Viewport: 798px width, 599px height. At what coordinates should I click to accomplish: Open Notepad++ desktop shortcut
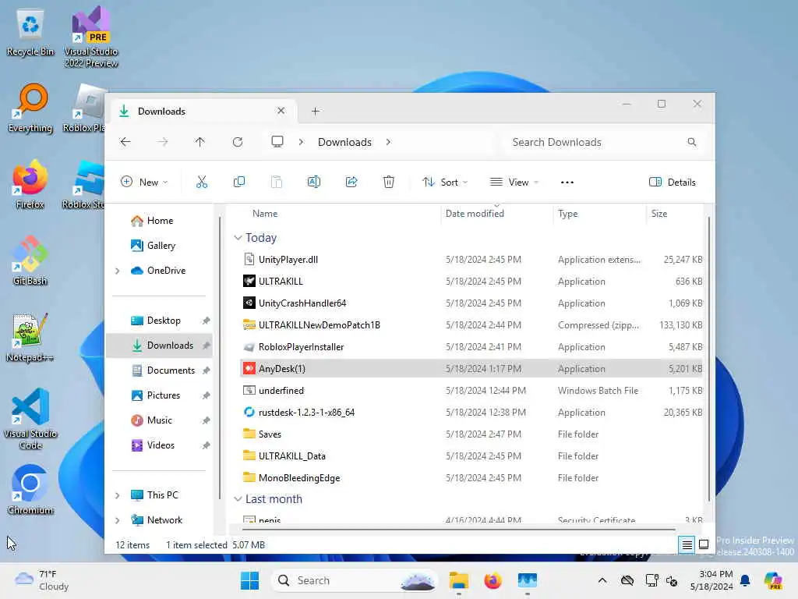tap(30, 337)
